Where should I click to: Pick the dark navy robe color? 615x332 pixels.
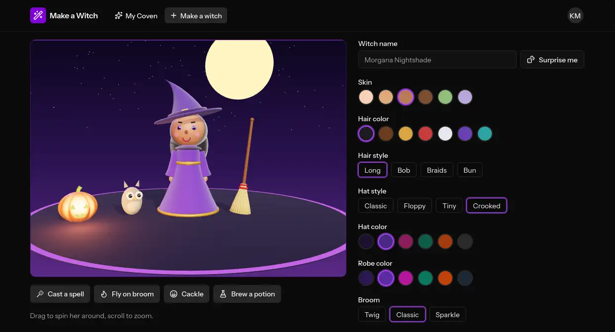pos(465,278)
